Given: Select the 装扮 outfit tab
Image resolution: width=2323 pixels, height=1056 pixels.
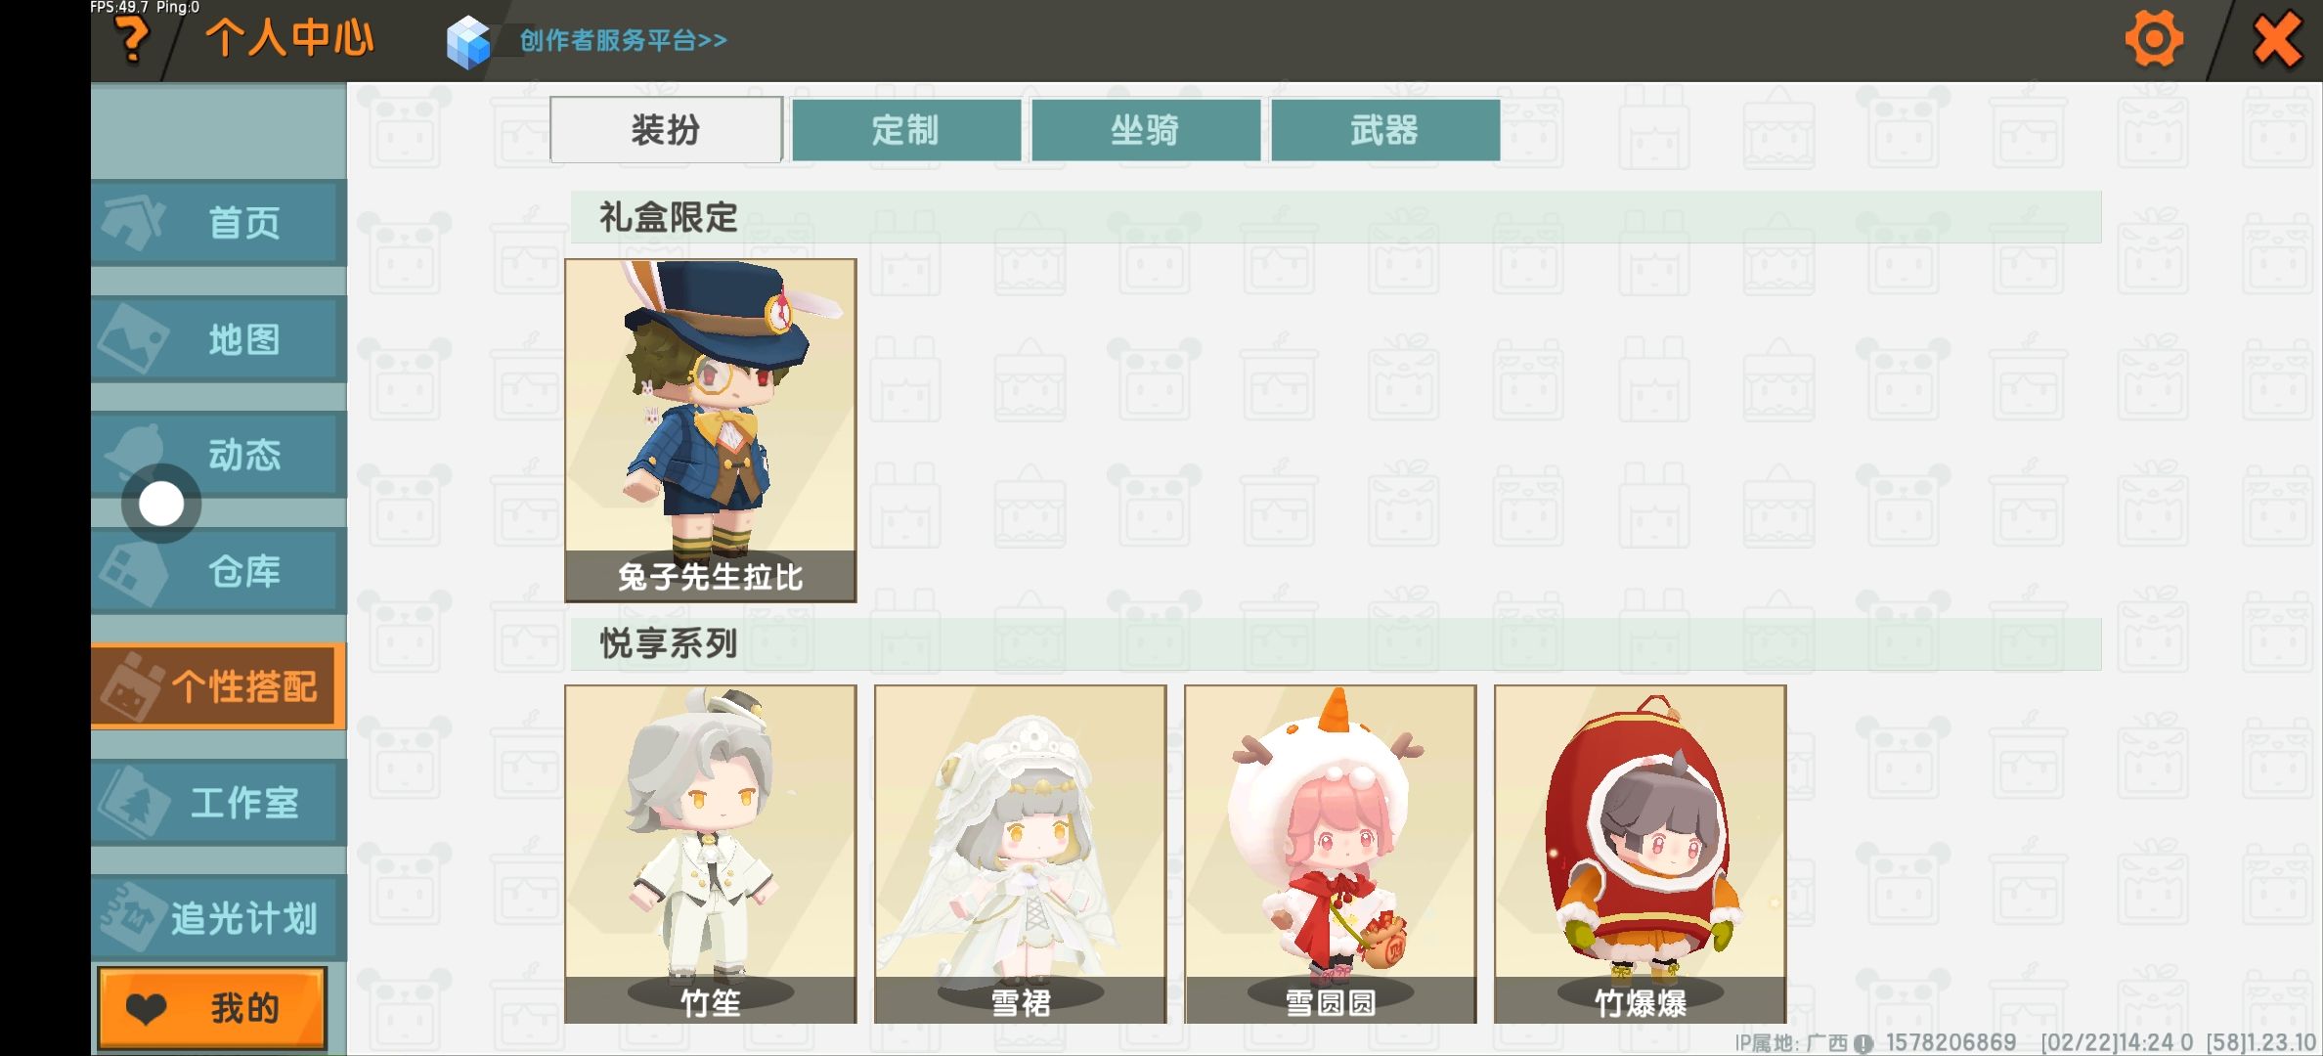Looking at the screenshot, I should (x=666, y=129).
